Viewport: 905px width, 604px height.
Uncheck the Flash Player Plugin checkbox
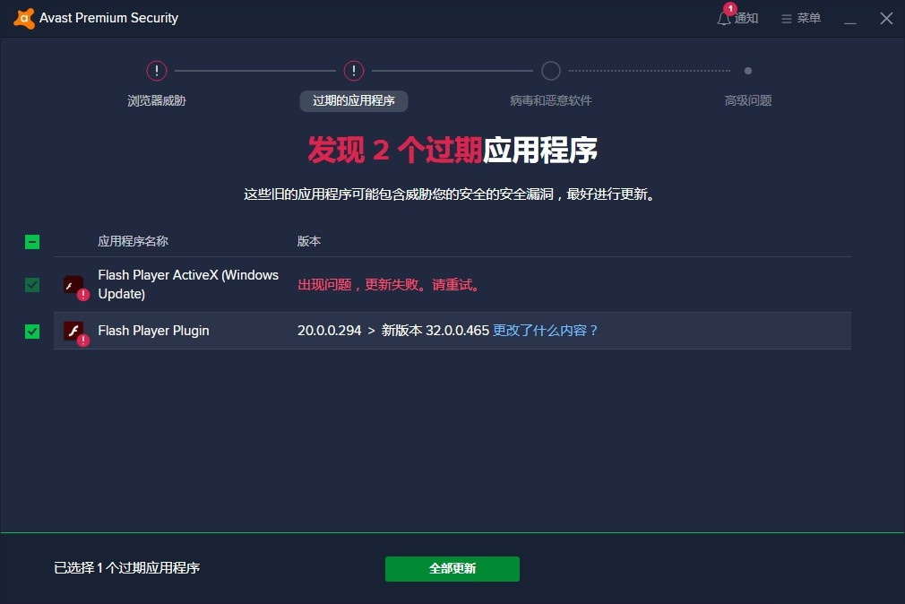[x=31, y=331]
